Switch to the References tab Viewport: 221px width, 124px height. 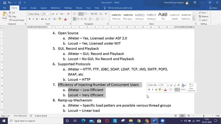[55, 8]
